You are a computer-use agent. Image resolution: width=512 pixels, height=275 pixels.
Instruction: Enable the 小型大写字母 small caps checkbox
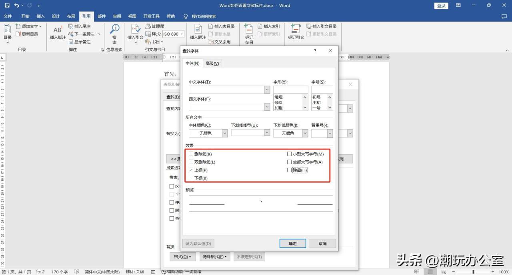coord(289,154)
